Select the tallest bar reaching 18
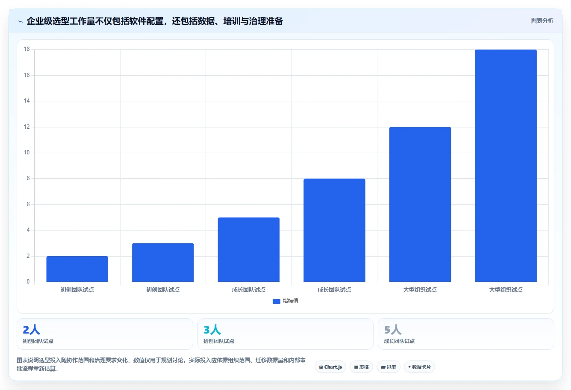 506,165
